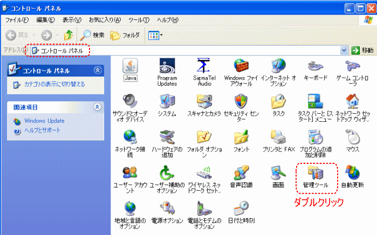Open the 日付と時刻 icon
This screenshot has height=235, width=377.
pos(241,209)
